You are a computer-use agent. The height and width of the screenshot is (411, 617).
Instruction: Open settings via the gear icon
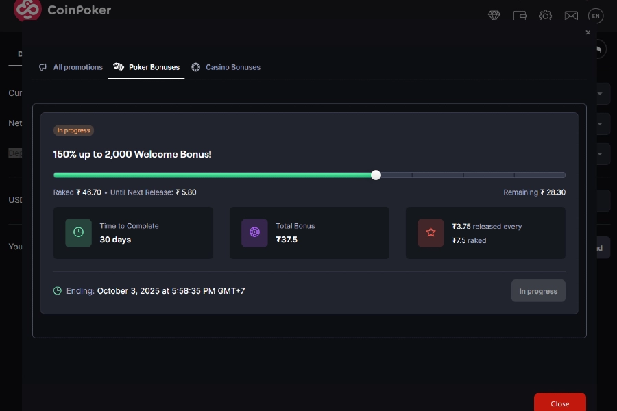(545, 15)
